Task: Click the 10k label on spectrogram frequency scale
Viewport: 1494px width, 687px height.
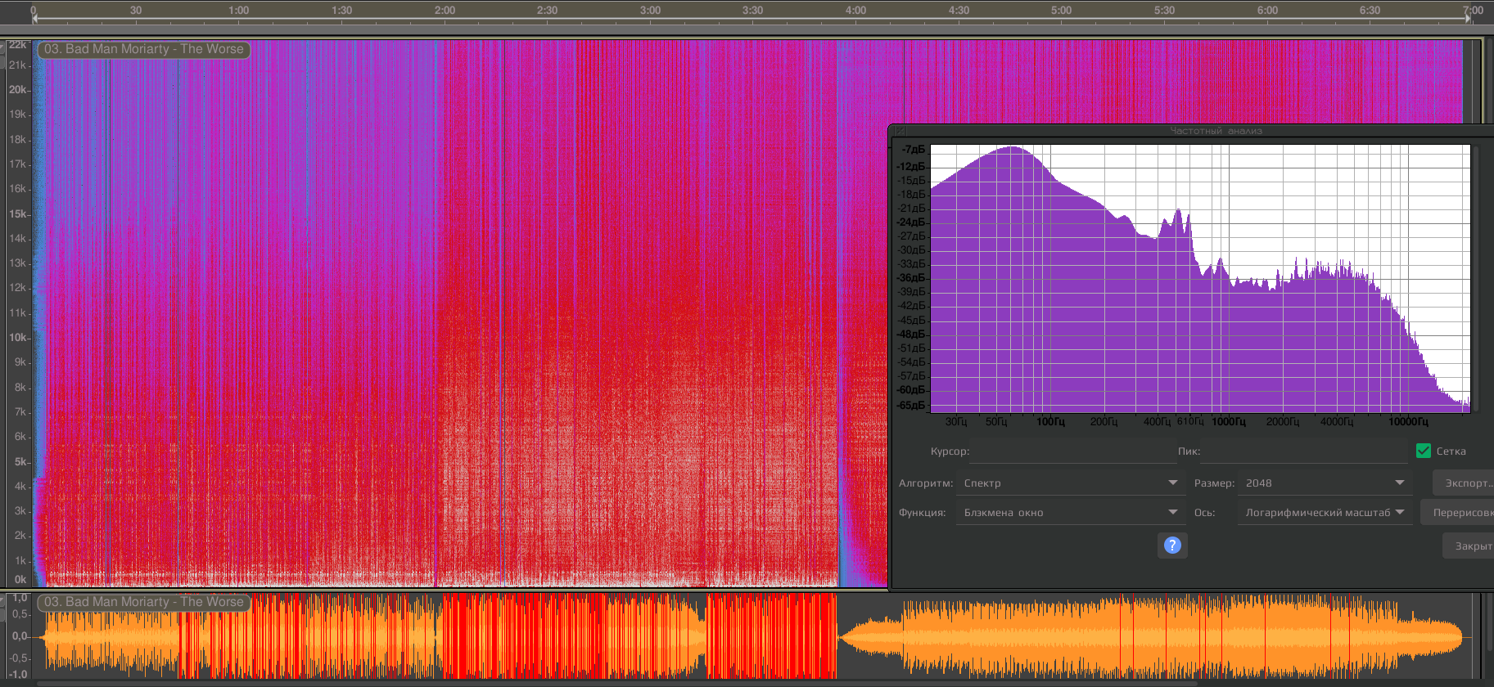Action: [x=17, y=338]
